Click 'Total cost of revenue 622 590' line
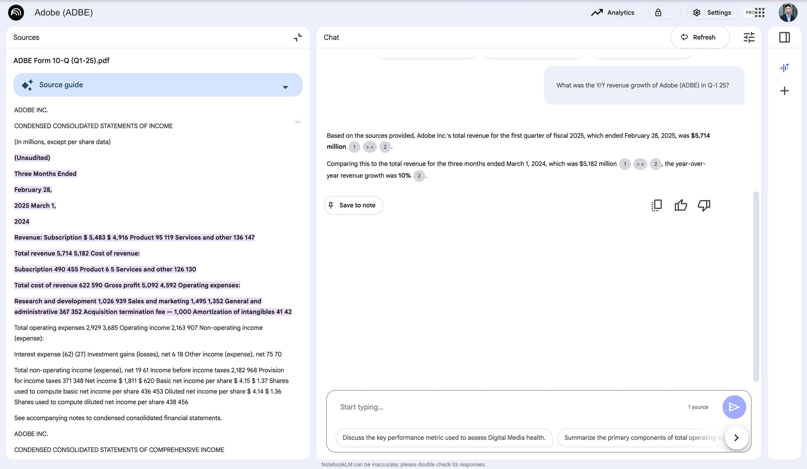The image size is (807, 469). click(127, 285)
